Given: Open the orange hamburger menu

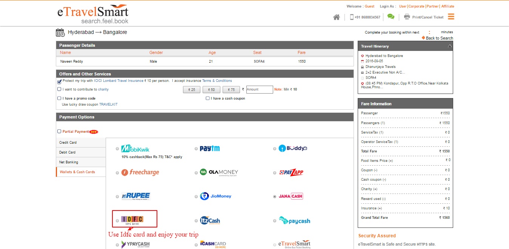Looking at the screenshot, I should [x=451, y=17].
